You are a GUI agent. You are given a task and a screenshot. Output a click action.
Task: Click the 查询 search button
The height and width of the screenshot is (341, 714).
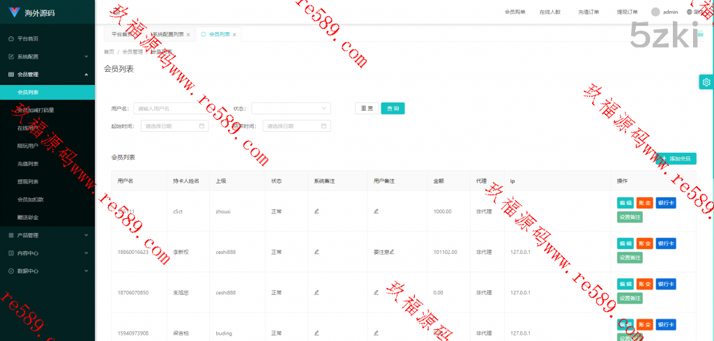(393, 108)
